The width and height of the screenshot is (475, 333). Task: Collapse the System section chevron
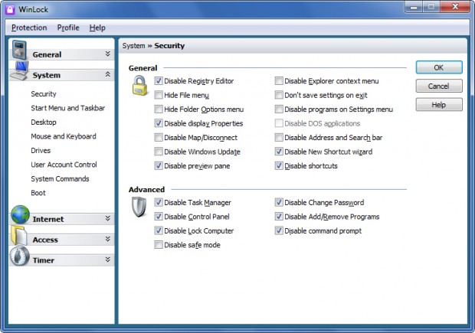click(x=107, y=74)
